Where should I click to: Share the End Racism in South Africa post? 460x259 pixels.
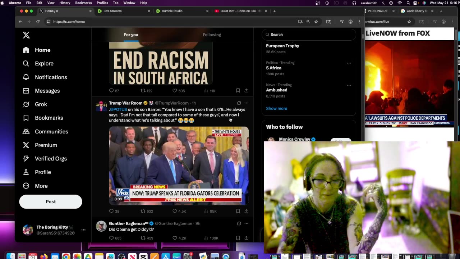click(x=247, y=91)
